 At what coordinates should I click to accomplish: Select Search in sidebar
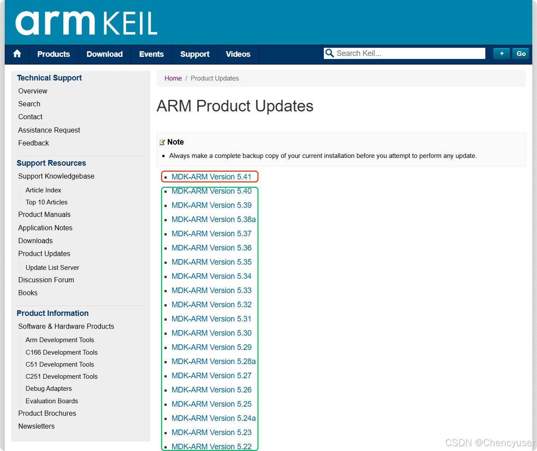pos(29,104)
